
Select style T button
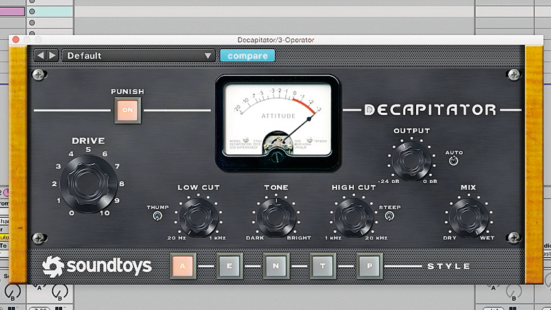323,266
